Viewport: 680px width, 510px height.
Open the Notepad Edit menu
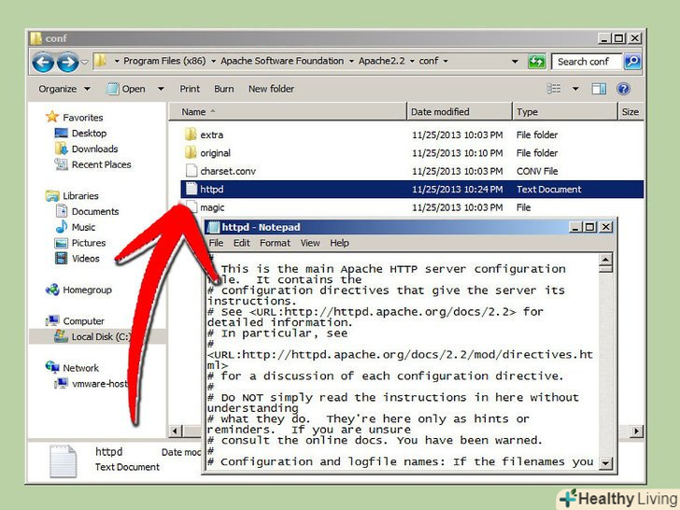[x=242, y=243]
